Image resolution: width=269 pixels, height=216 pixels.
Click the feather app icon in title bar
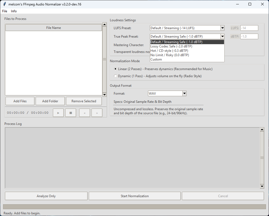pos(5,4)
